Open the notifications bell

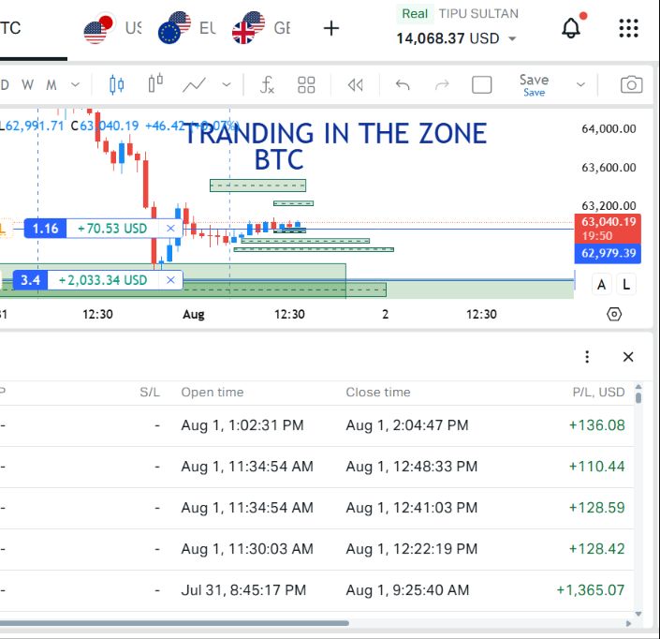point(571,28)
